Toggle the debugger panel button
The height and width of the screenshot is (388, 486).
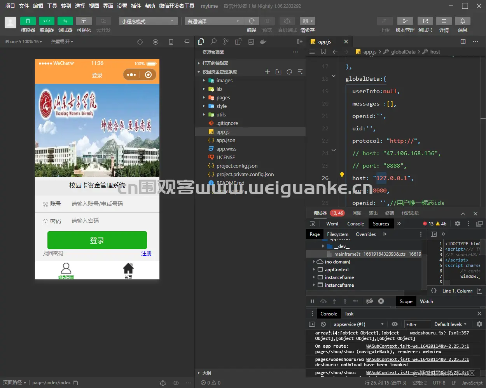[x=65, y=21]
